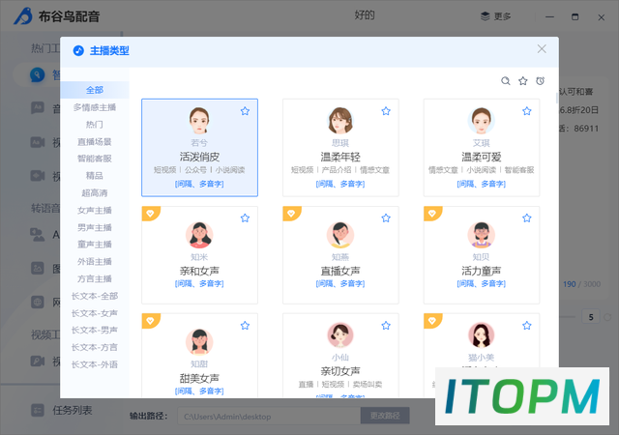Viewport: 619px width, 435px height.
Task: Click the 布谷鸟配音 bird logo
Action: pyautogui.click(x=23, y=16)
